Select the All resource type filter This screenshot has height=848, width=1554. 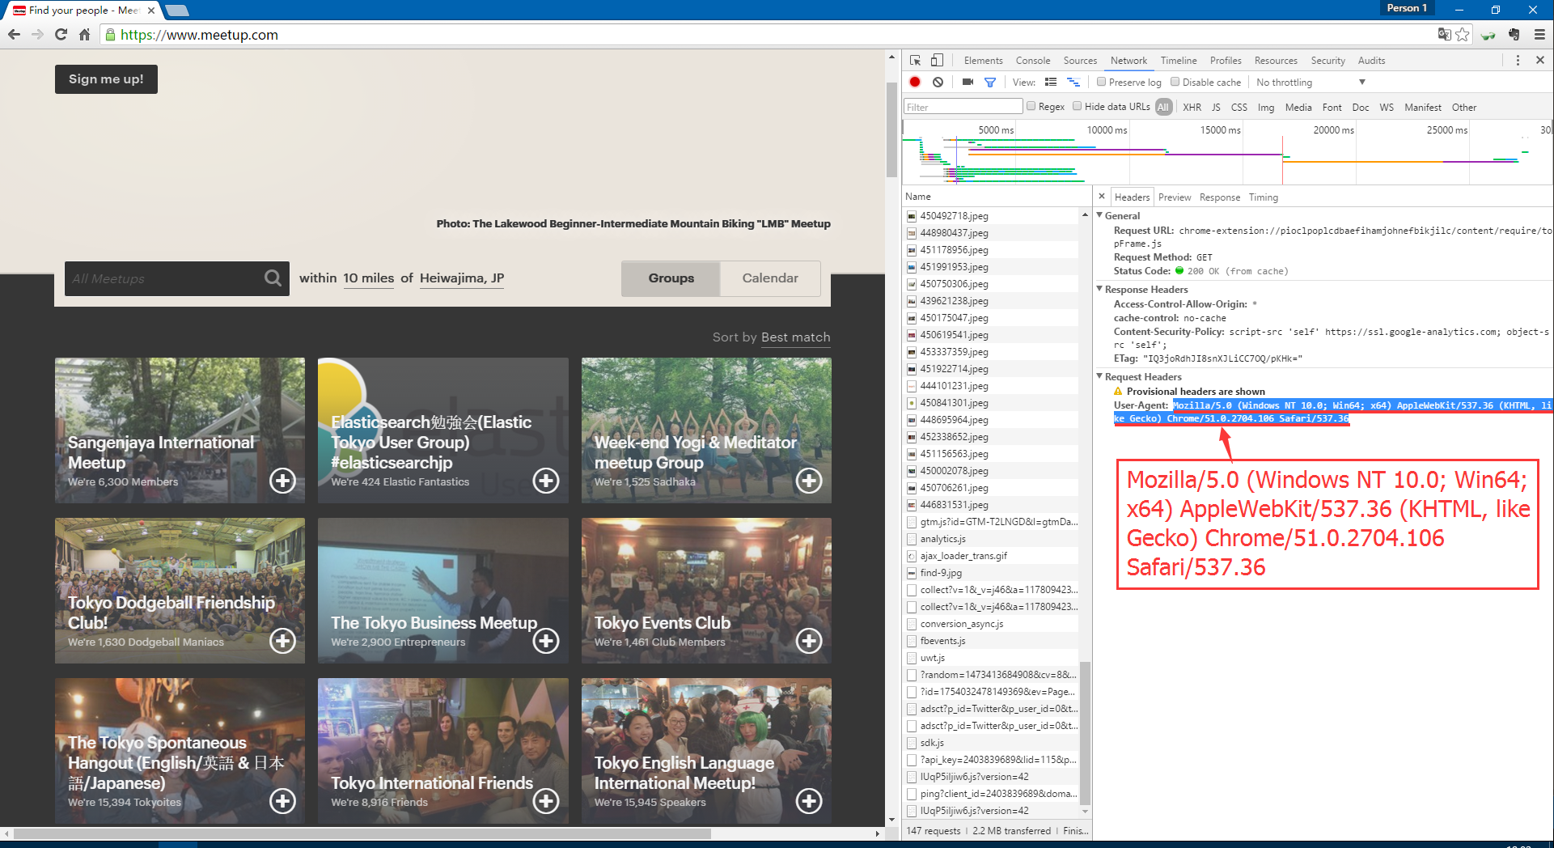pos(1163,107)
